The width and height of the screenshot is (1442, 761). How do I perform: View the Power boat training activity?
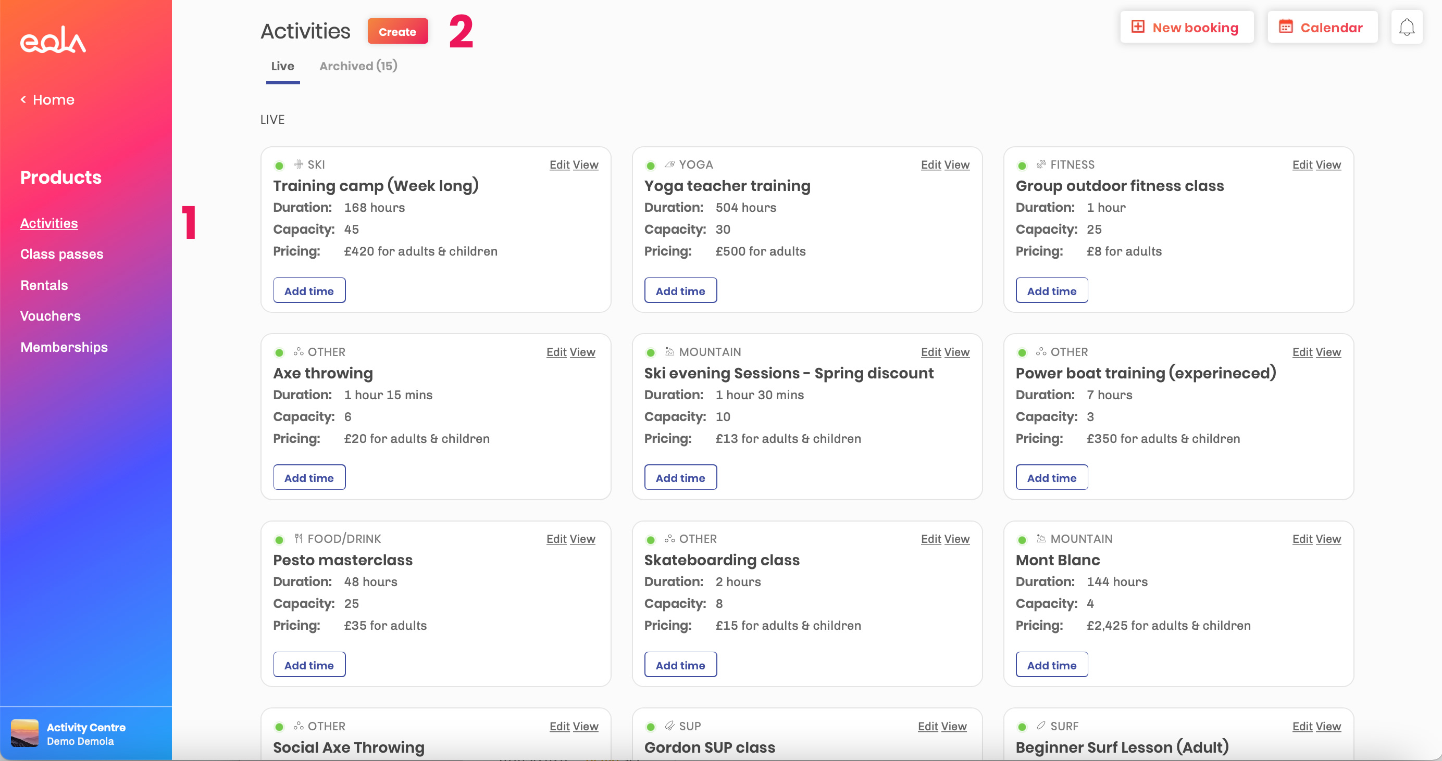click(x=1328, y=352)
